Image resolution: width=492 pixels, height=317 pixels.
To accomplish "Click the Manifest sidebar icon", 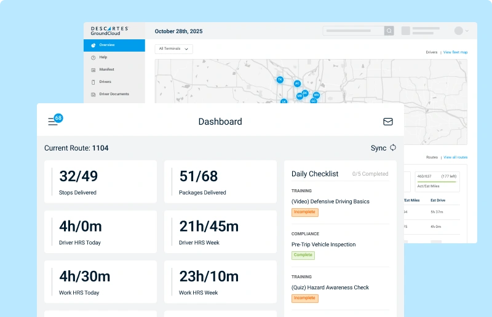I will tap(93, 69).
